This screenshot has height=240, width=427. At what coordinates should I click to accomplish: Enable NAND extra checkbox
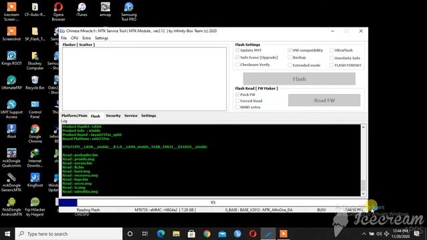[x=238, y=107]
